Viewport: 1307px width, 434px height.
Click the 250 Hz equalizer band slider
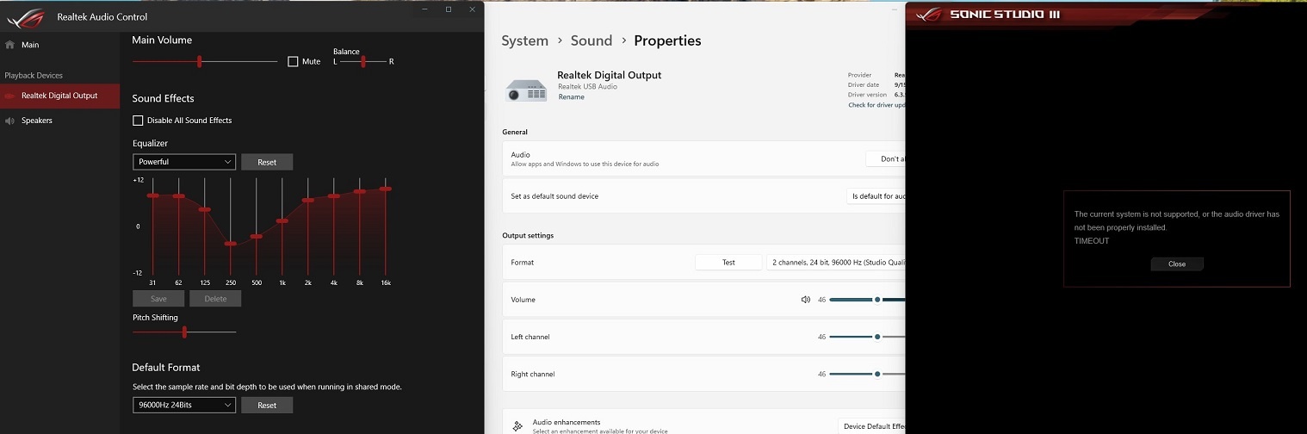[x=231, y=244]
